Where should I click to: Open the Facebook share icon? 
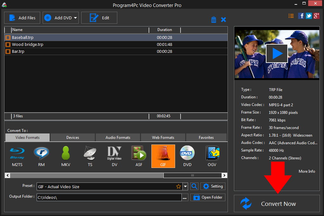301,15
